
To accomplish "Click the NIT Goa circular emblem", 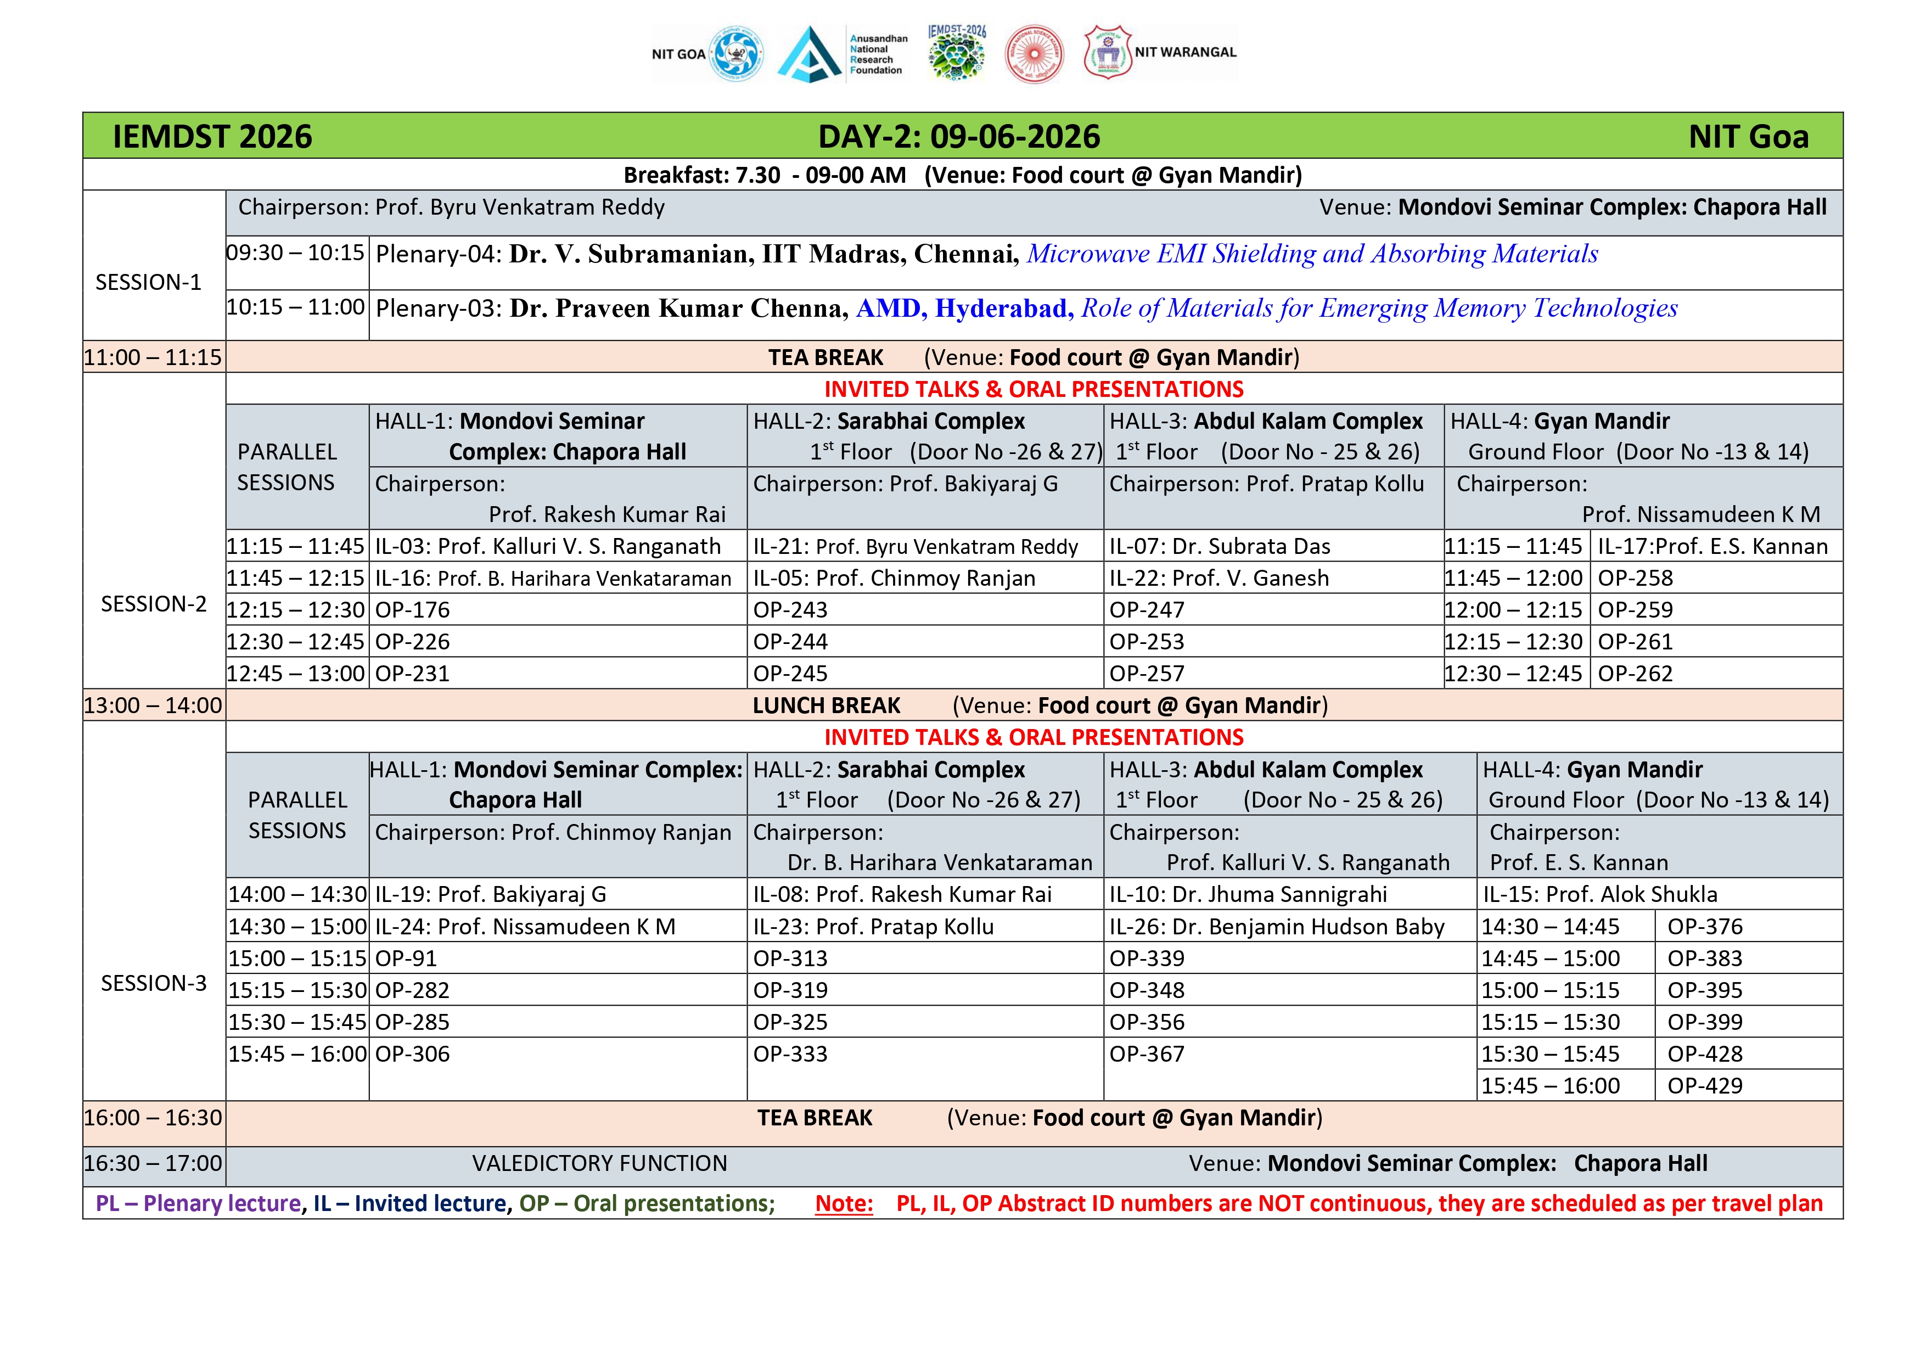I will click(x=737, y=54).
